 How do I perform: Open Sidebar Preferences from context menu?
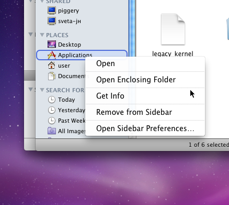coord(145,128)
